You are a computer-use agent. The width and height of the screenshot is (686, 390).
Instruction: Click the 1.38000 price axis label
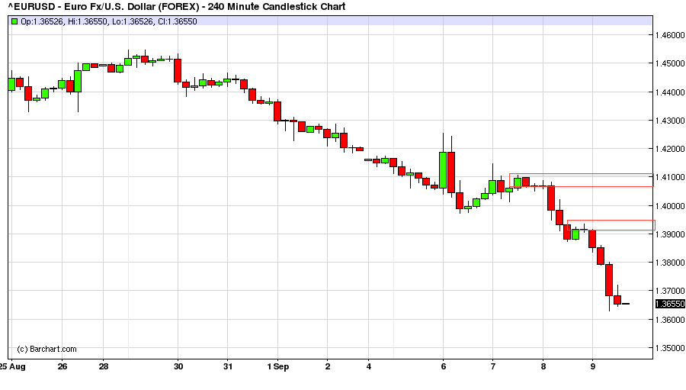670,263
